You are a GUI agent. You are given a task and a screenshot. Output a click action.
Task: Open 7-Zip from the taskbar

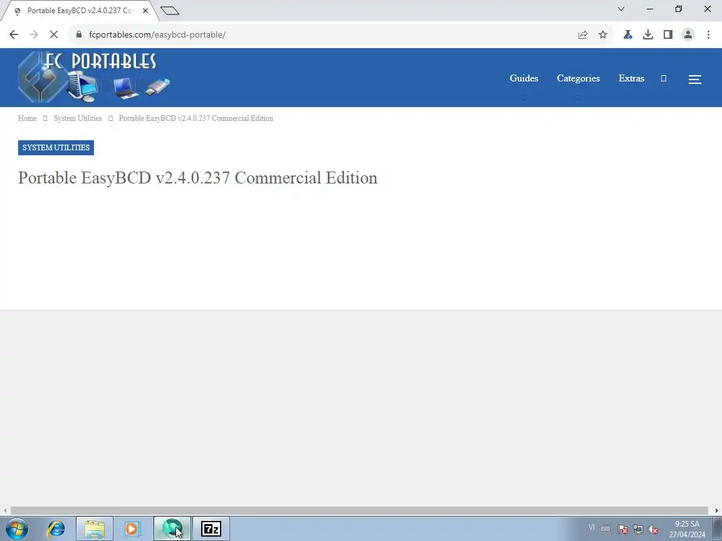click(211, 528)
